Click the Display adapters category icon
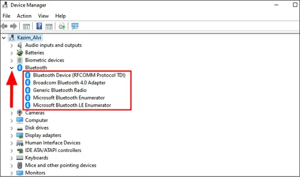This screenshot has width=300, height=177. [20, 136]
